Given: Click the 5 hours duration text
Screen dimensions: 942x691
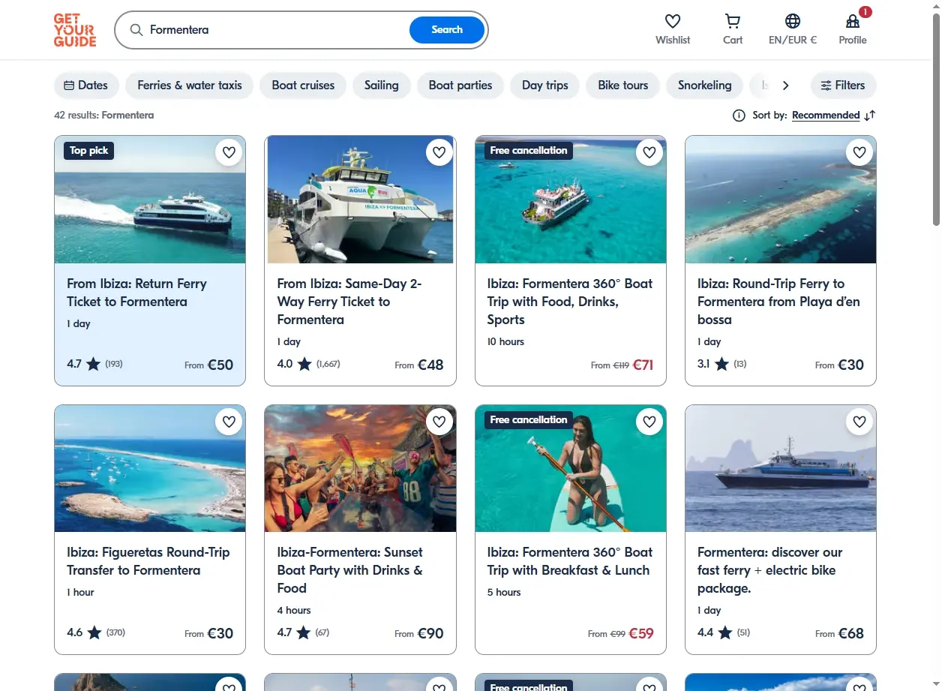Looking at the screenshot, I should [x=504, y=592].
